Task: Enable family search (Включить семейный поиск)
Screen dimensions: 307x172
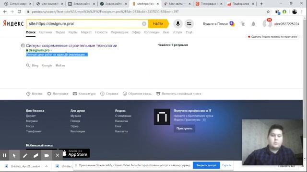Action: click(x=178, y=94)
